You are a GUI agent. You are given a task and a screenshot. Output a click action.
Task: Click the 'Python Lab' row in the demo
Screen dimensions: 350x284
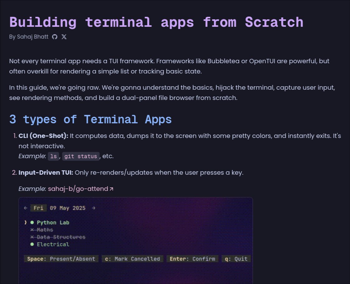53,223
